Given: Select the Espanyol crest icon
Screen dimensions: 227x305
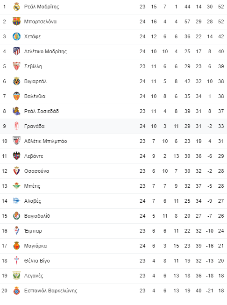Looking at the screenshot, I should point(16,291).
